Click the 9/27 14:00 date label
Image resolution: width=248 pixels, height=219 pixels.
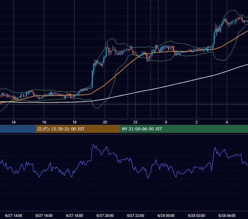click(x=13, y=215)
